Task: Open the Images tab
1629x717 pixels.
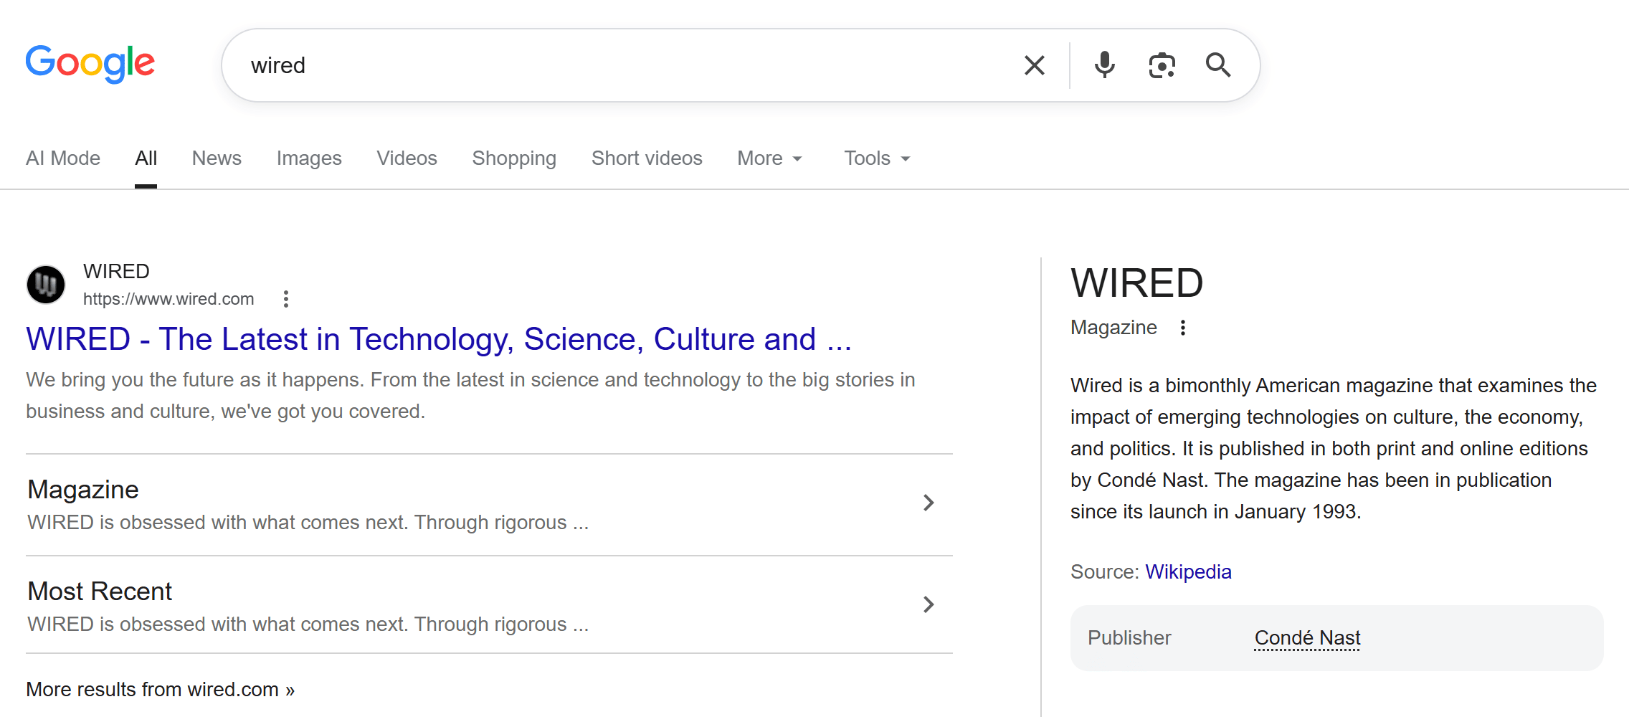Action: pyautogui.click(x=309, y=158)
